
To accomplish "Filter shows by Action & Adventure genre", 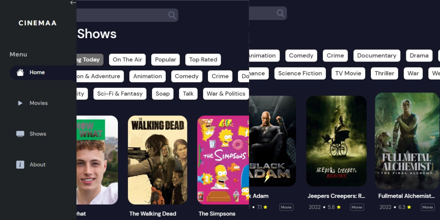I will click(100, 76).
